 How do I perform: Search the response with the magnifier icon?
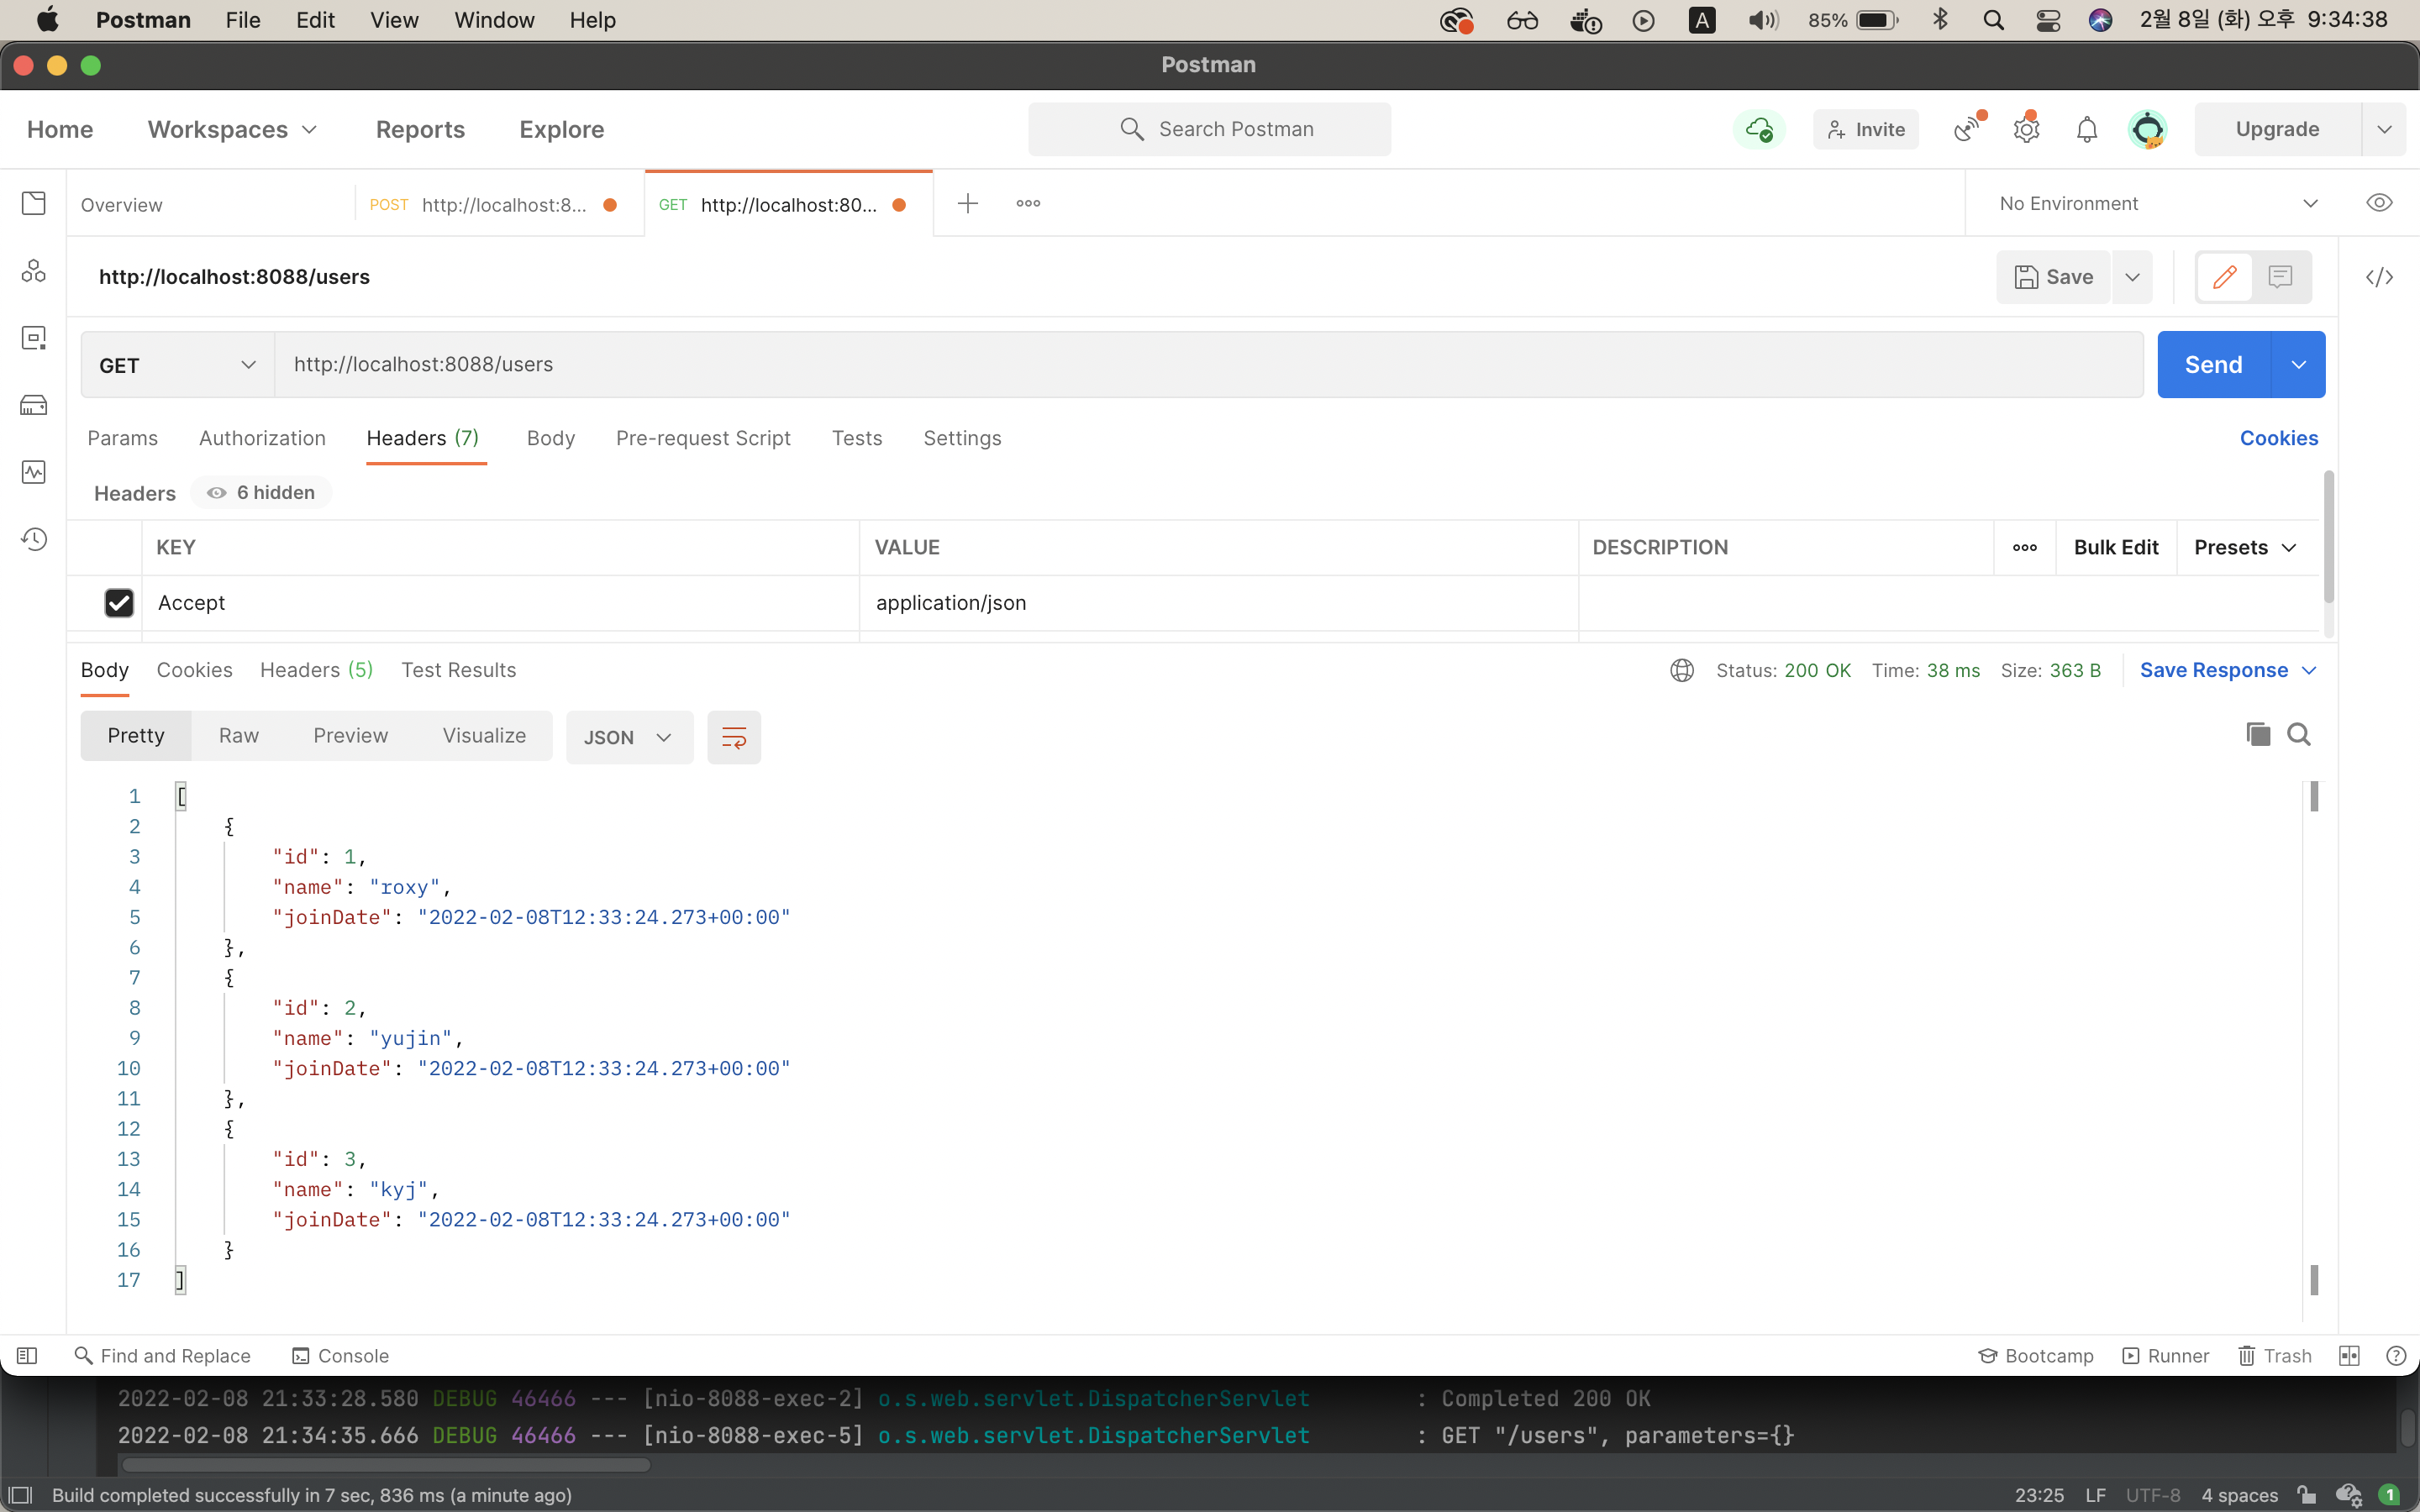[x=2299, y=735]
